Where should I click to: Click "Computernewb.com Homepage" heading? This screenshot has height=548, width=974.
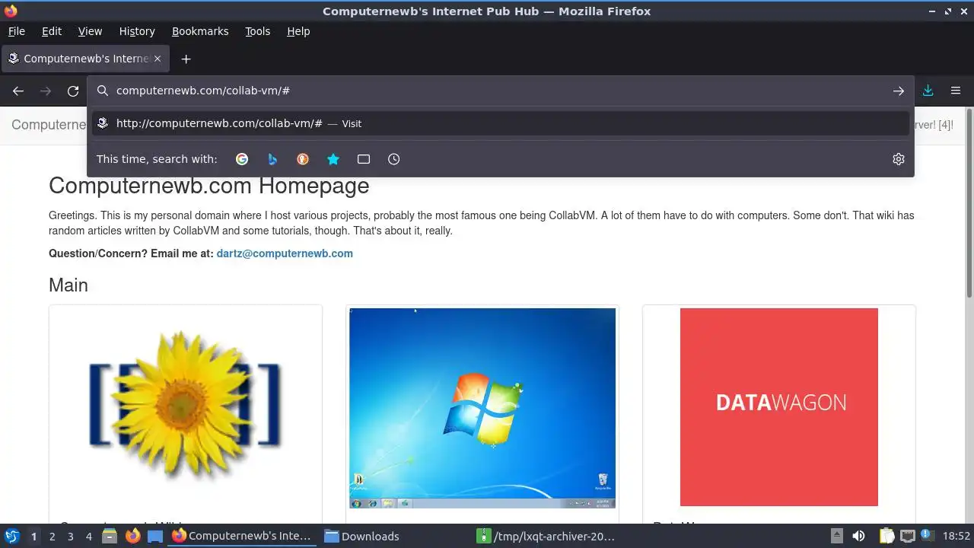coord(209,186)
